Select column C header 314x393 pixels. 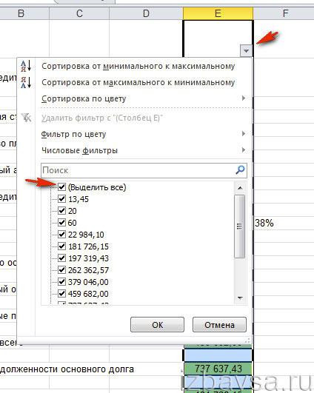click(79, 13)
